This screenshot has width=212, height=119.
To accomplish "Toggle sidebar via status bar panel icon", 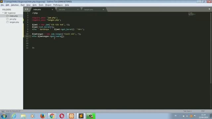I will pyautogui.click(x=3, y=111).
